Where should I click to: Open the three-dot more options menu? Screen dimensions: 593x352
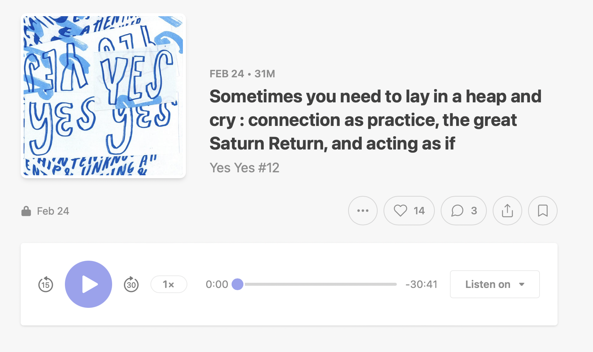click(363, 211)
